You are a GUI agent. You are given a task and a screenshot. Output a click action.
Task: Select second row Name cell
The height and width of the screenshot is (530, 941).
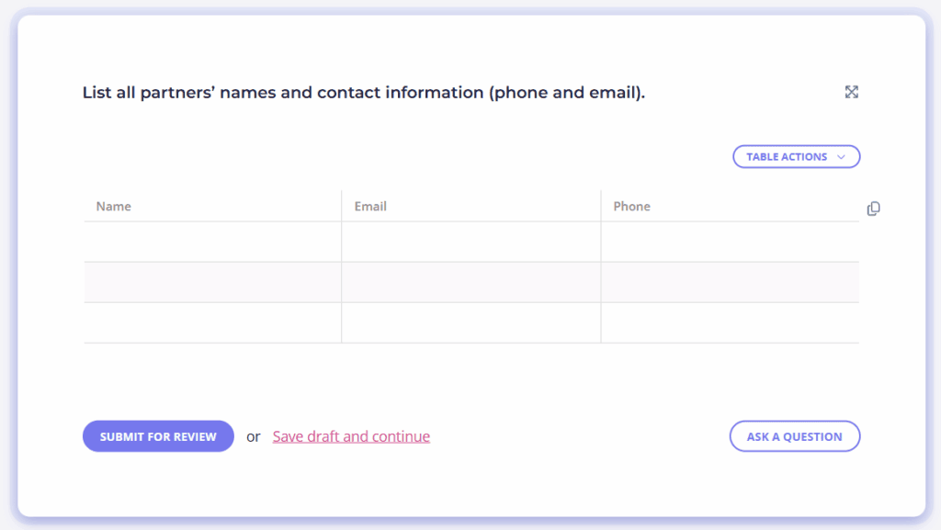coord(212,282)
